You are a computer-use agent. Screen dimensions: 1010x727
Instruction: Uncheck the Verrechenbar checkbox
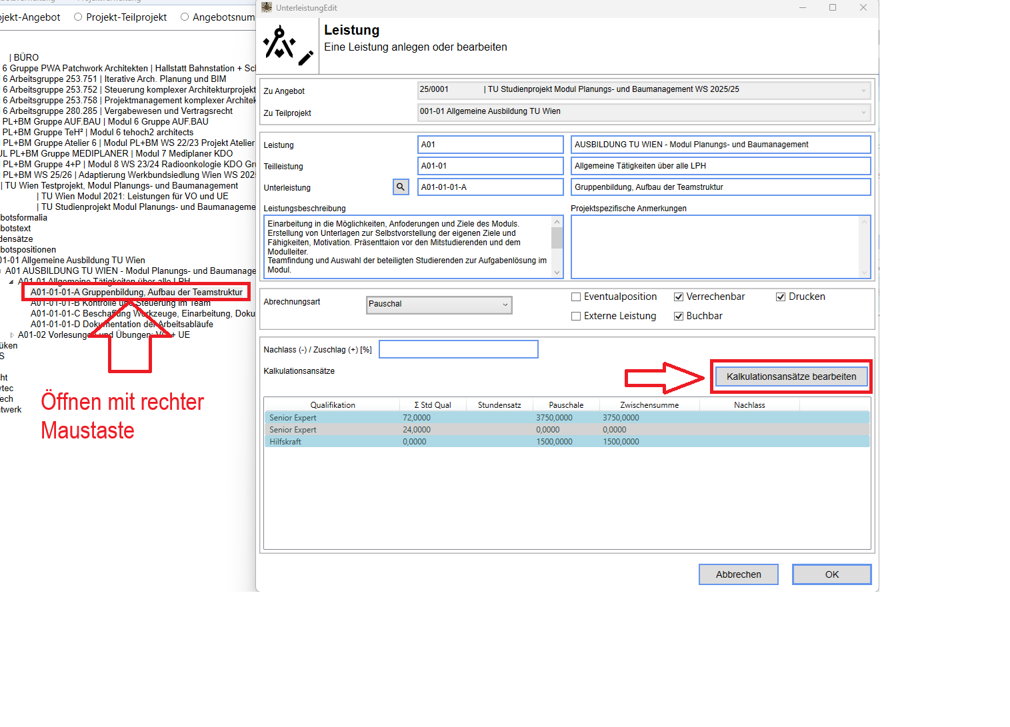(x=679, y=297)
